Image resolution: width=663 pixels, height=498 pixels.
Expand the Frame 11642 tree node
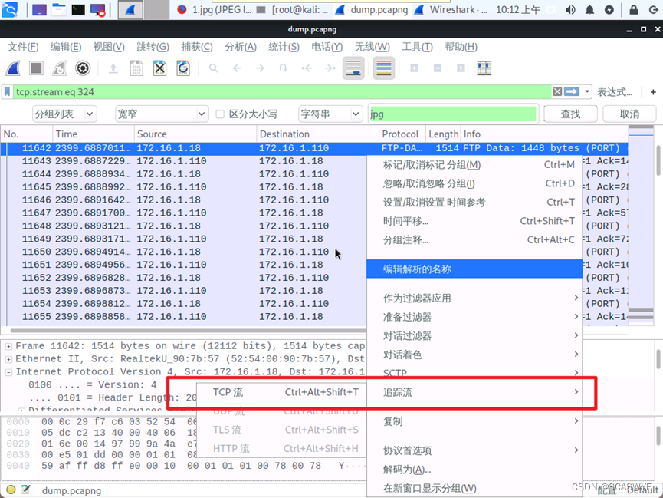coord(8,346)
